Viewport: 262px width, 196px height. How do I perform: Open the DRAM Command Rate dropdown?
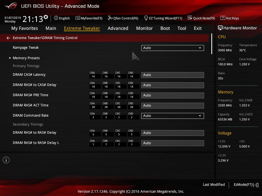(173, 116)
